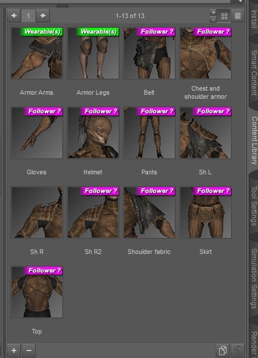Switch to grid thumbnail view
Screen dimensions: 258x358
[224, 16]
